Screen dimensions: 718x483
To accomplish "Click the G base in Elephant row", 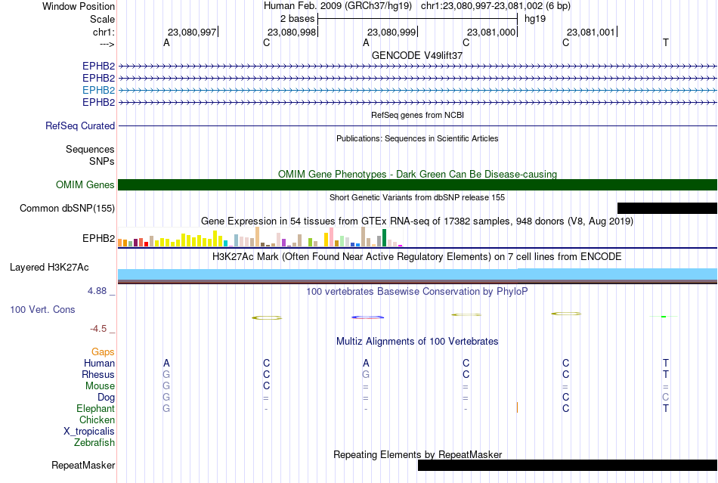I will click(x=166, y=408).
